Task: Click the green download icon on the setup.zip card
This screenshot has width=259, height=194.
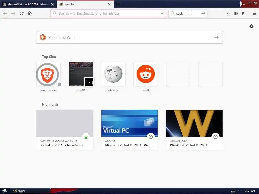Action: coord(86,137)
